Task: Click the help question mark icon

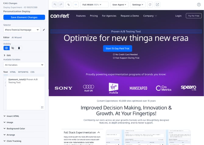Action: 199,5
